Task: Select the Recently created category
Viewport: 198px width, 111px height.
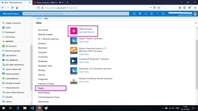Action: 45,34
